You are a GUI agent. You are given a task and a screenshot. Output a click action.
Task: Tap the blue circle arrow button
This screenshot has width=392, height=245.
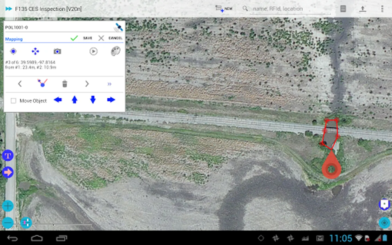point(8,172)
